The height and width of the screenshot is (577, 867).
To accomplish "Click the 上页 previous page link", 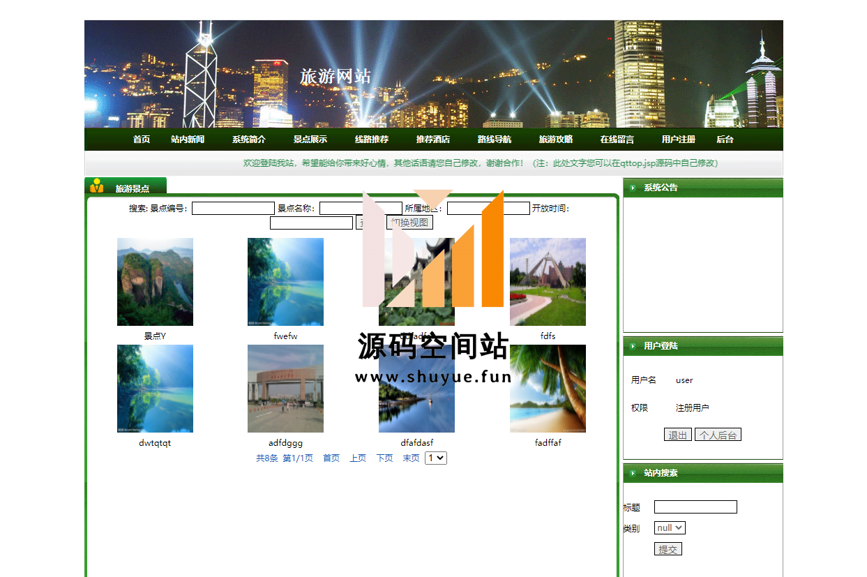I will click(358, 458).
